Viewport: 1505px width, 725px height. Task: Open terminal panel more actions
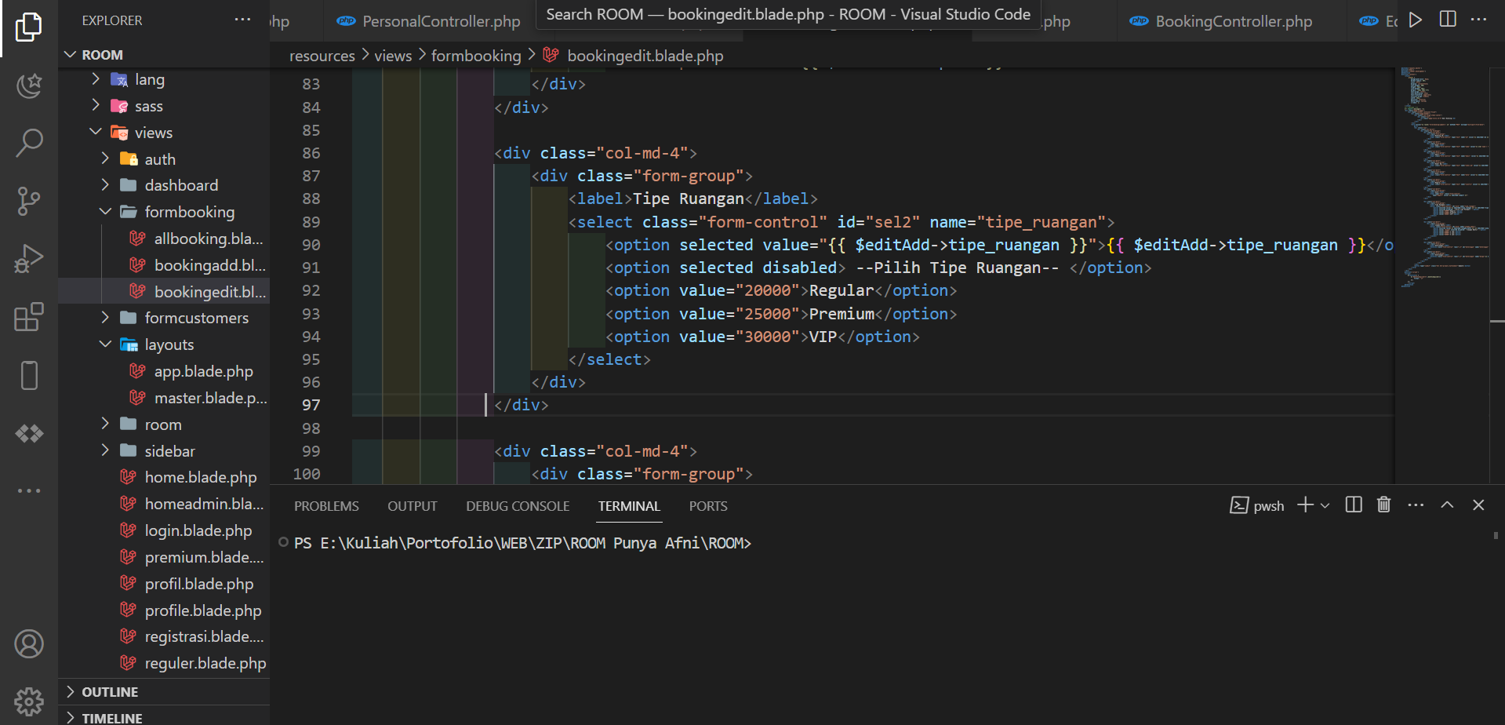coord(1416,505)
